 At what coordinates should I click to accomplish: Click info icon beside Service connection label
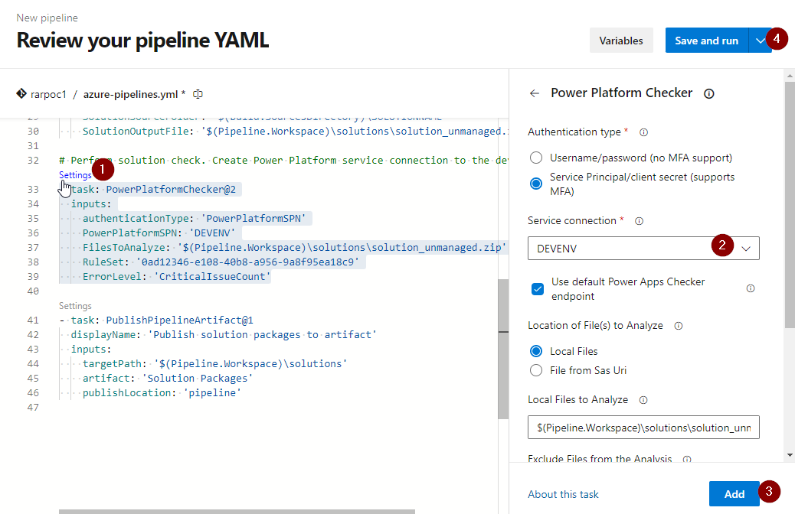pyautogui.click(x=639, y=221)
